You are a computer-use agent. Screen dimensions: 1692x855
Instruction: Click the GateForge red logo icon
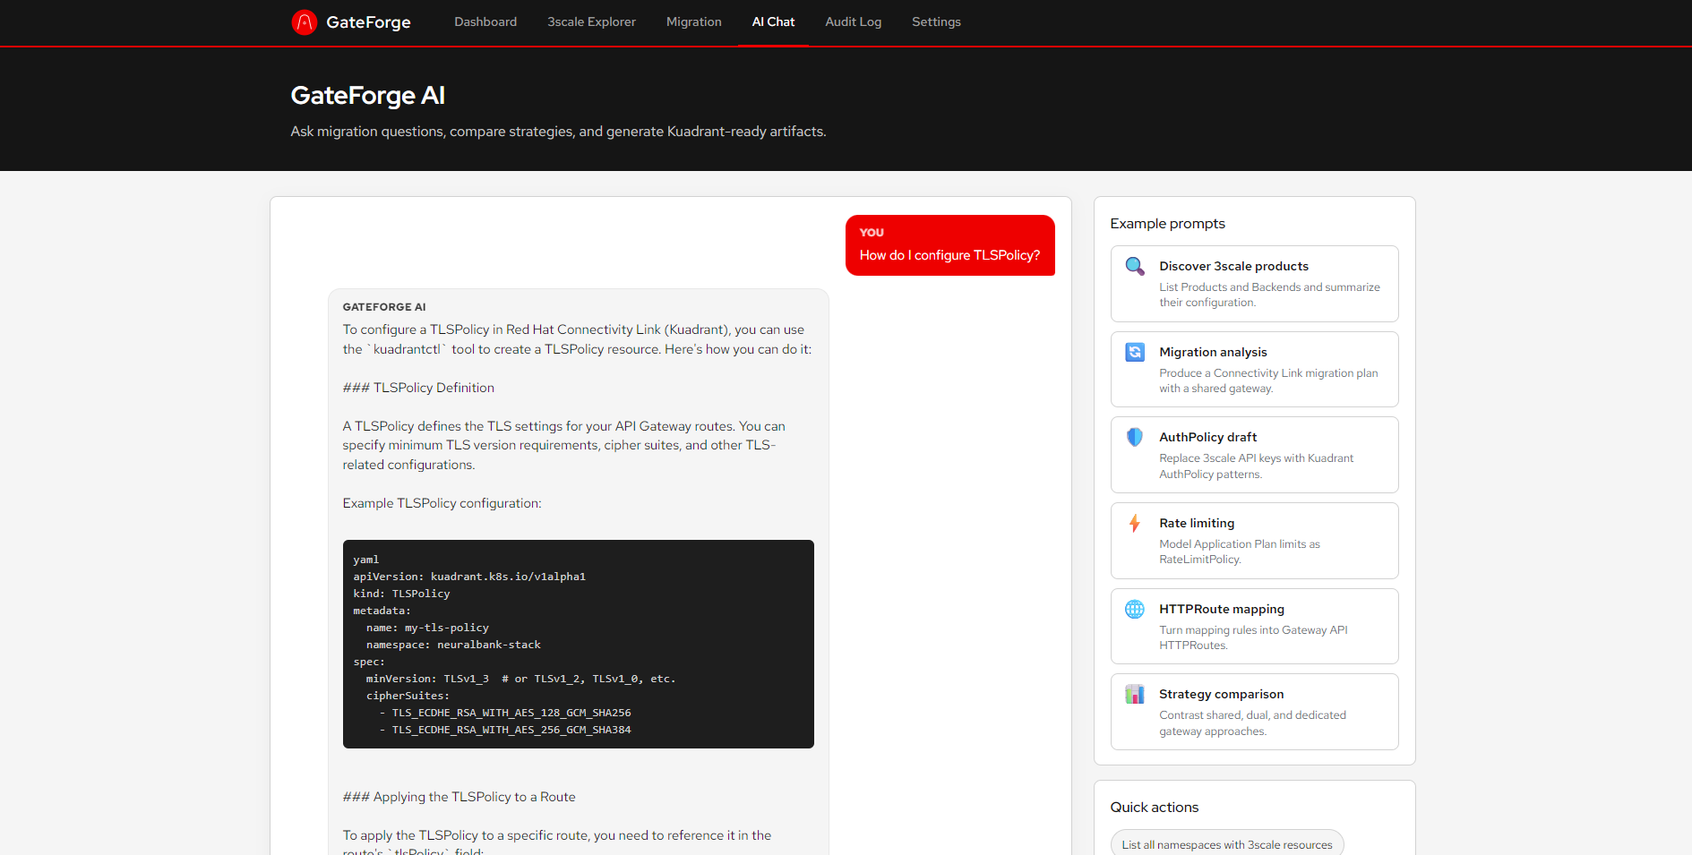(305, 22)
